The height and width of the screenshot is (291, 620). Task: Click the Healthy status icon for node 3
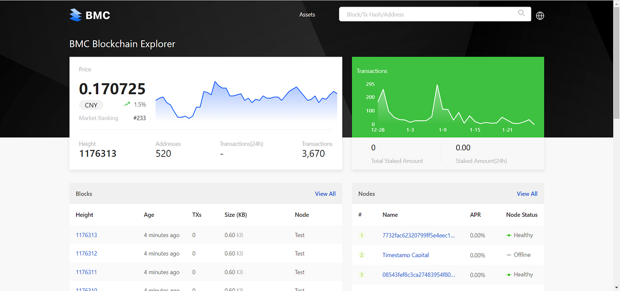[509, 275]
